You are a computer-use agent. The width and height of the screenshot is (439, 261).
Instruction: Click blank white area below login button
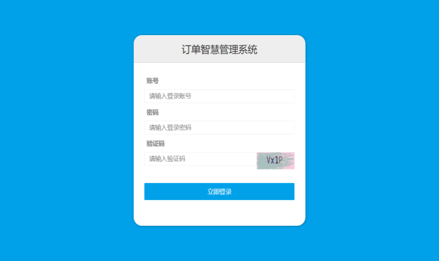[219, 212]
